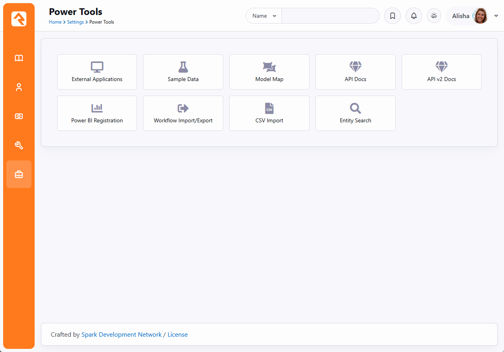Toggle the light/dark theme icon
504x352 pixels.
434,16
